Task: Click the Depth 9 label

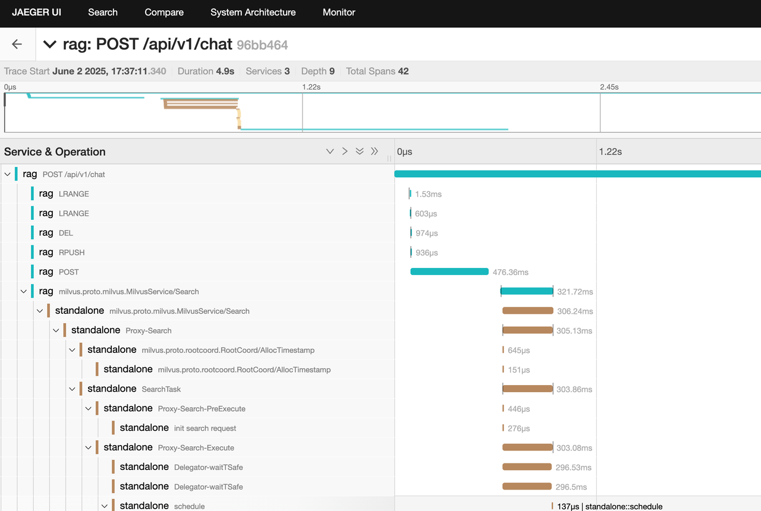Action: point(317,71)
